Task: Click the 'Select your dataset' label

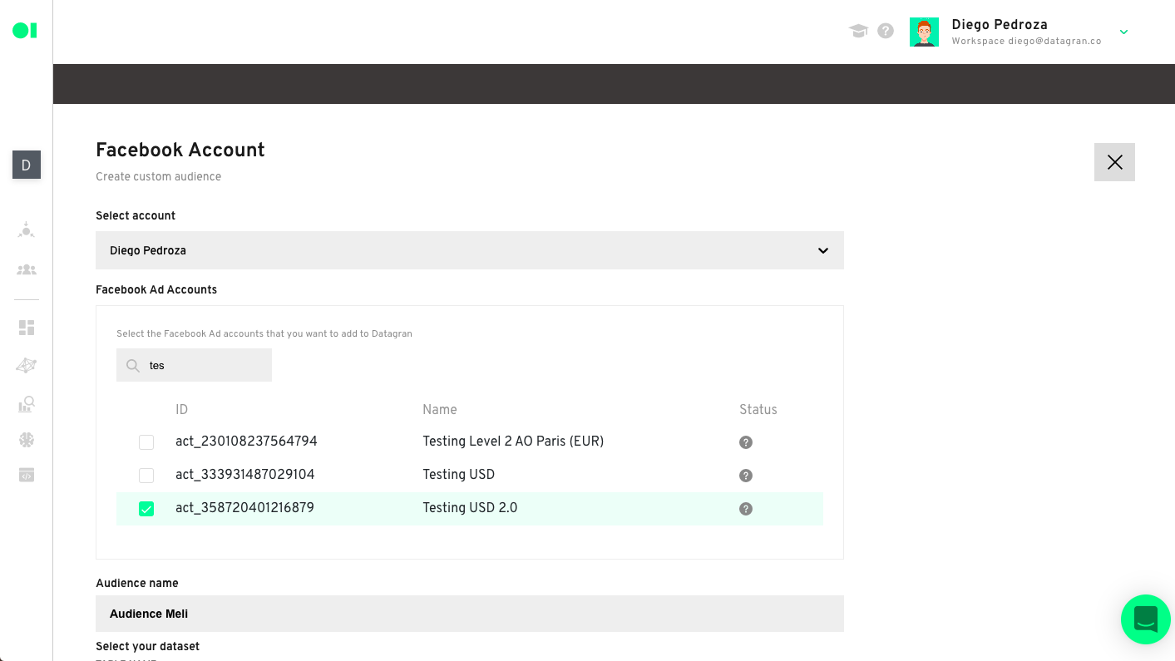Action: (147, 646)
